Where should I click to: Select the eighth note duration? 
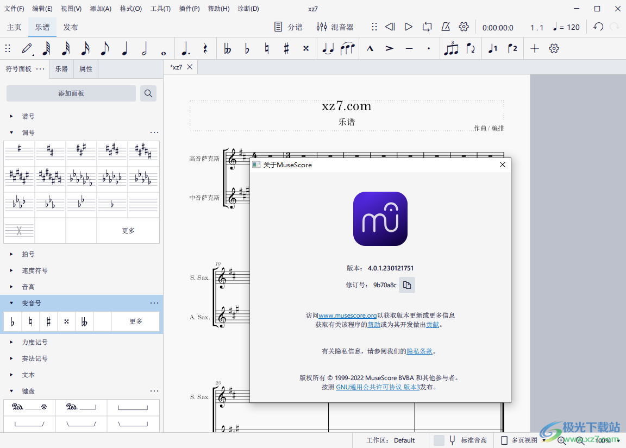(x=105, y=48)
